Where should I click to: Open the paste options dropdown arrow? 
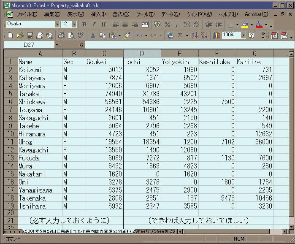119,35
